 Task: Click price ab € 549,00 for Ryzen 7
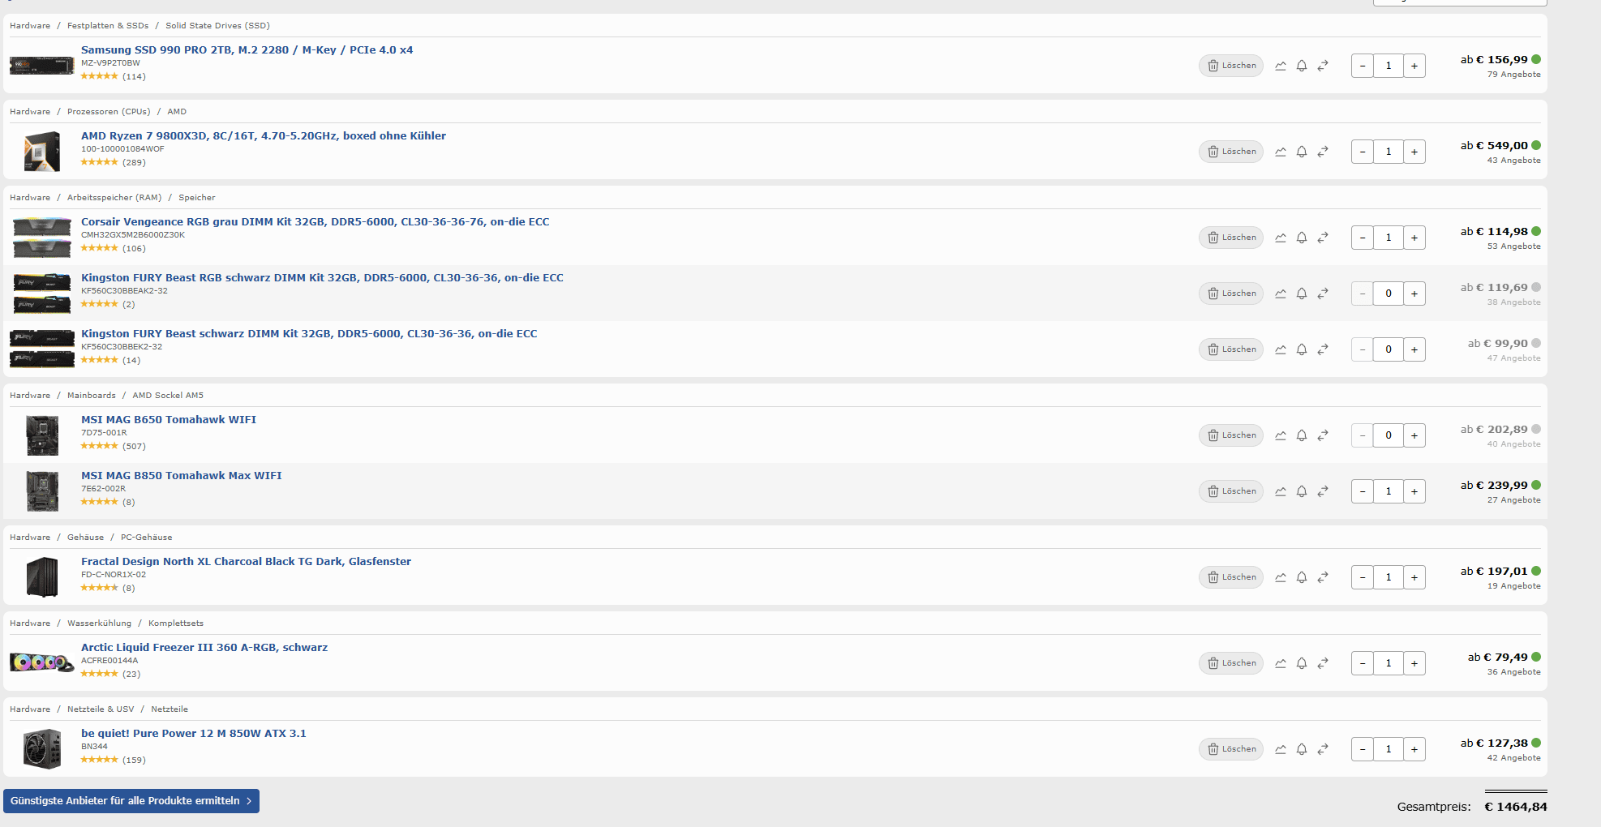click(1494, 146)
